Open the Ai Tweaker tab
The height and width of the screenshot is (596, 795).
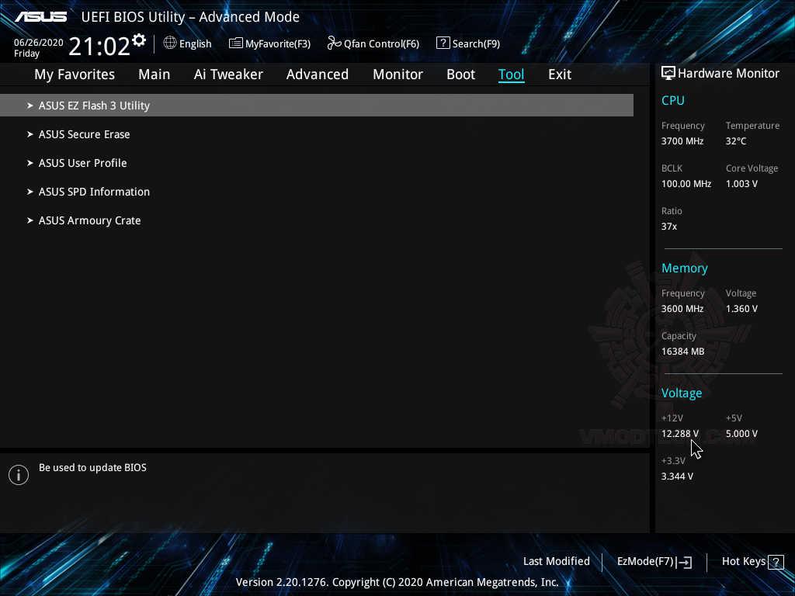(x=228, y=74)
